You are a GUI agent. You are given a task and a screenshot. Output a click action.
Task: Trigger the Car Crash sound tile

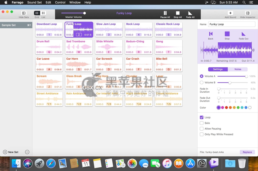point(139,64)
